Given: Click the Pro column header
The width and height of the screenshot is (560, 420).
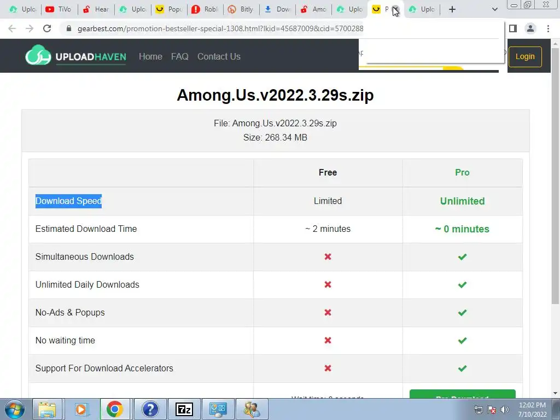Looking at the screenshot, I should point(462,172).
